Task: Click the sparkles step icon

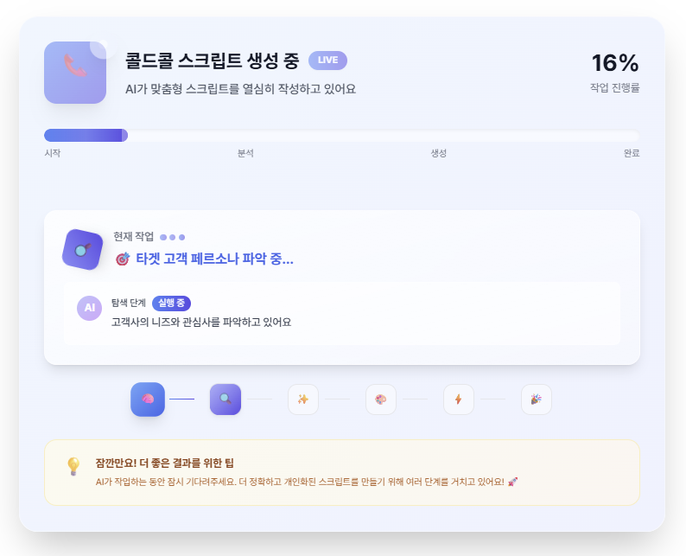Action: 303,399
